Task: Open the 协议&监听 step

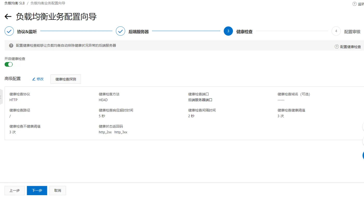Action: [x=27, y=32]
